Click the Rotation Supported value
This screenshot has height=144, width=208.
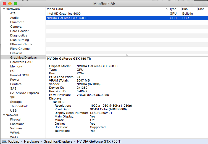click(x=98, y=127)
